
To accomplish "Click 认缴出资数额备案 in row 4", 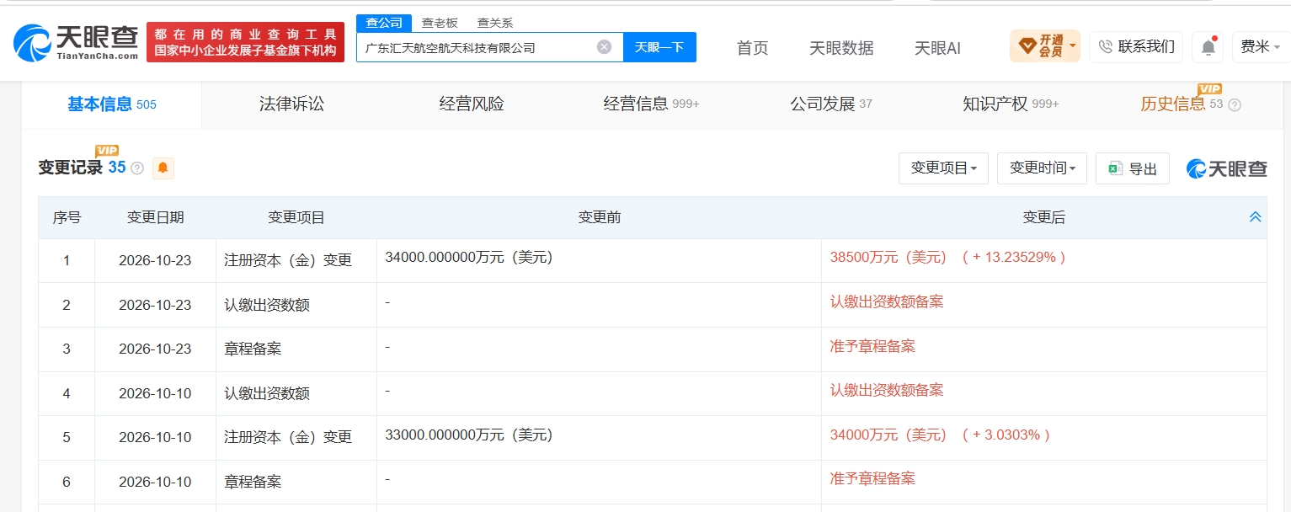I will [887, 390].
